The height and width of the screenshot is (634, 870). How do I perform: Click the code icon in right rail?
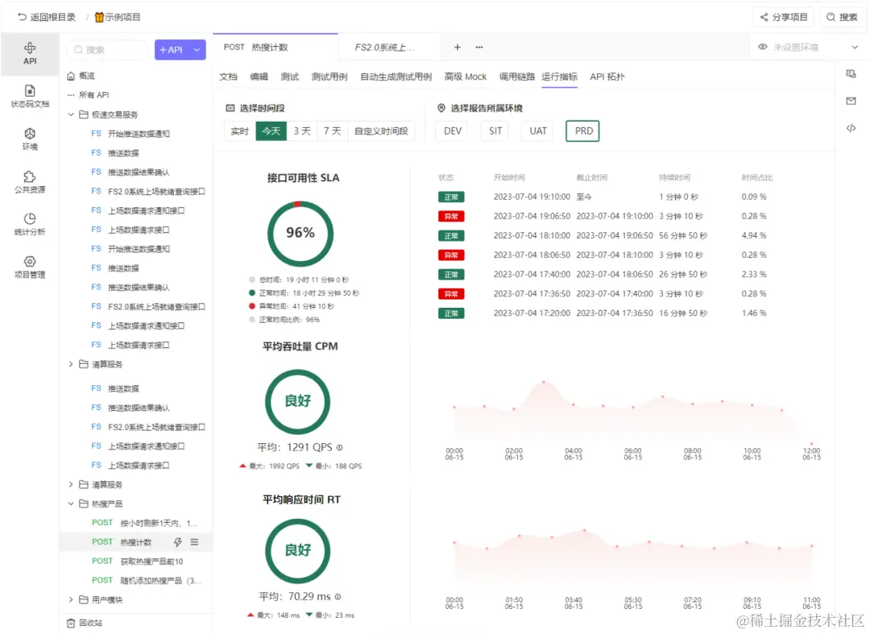point(851,128)
